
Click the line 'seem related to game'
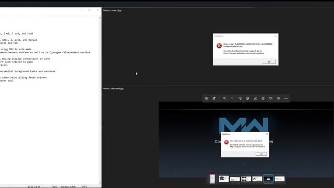17,62
